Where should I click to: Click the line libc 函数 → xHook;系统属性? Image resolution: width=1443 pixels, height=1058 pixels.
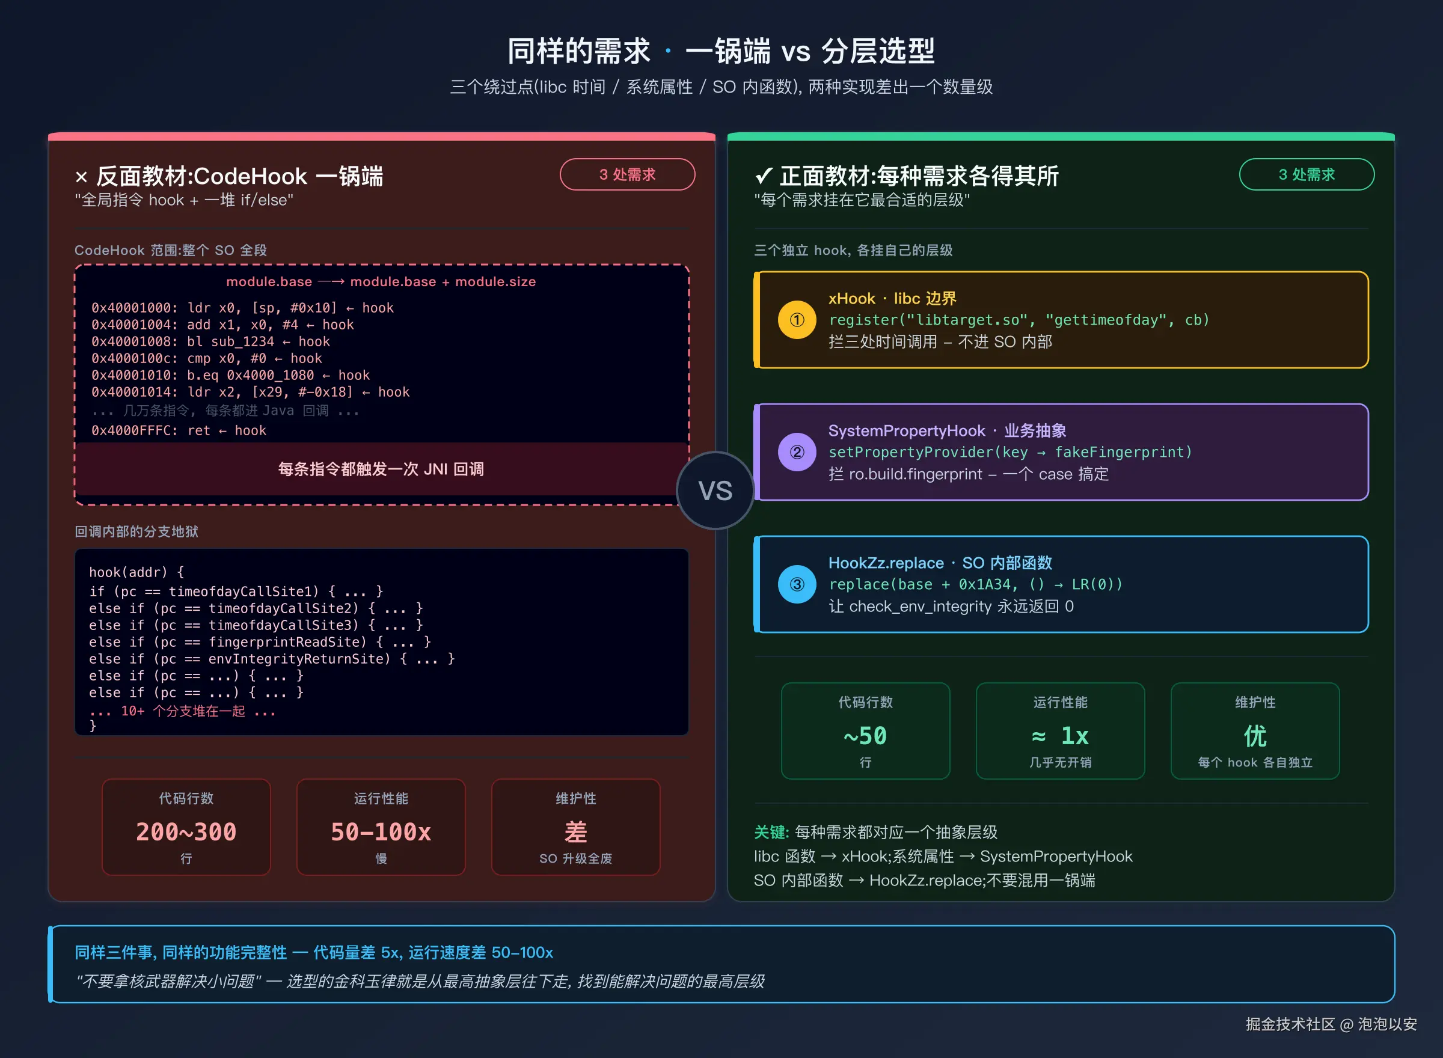[x=943, y=856]
